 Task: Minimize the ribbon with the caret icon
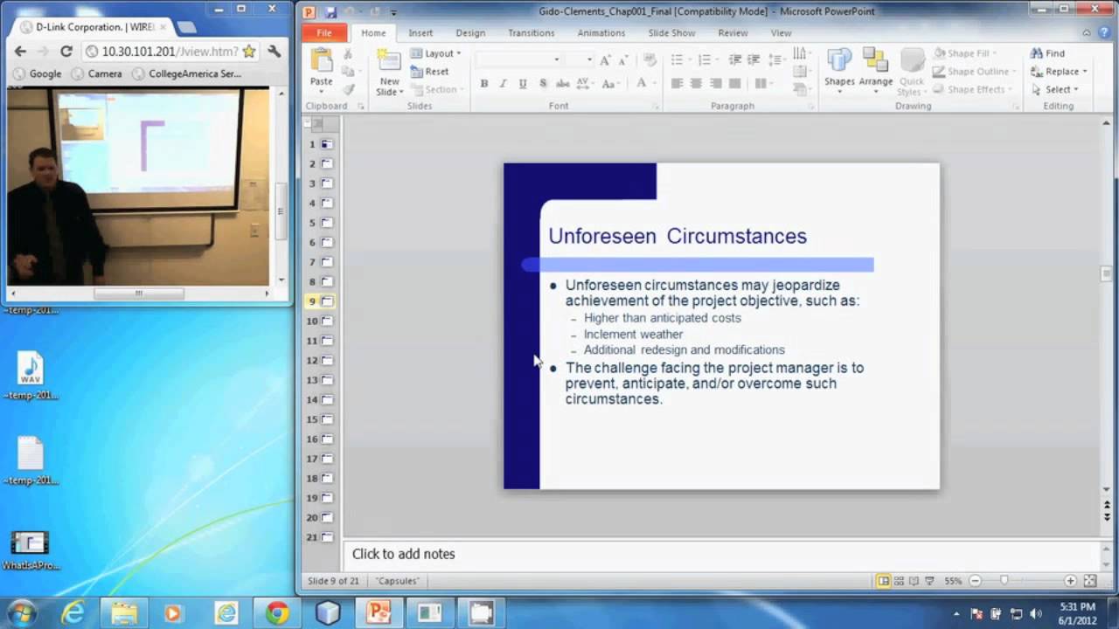(x=1088, y=33)
